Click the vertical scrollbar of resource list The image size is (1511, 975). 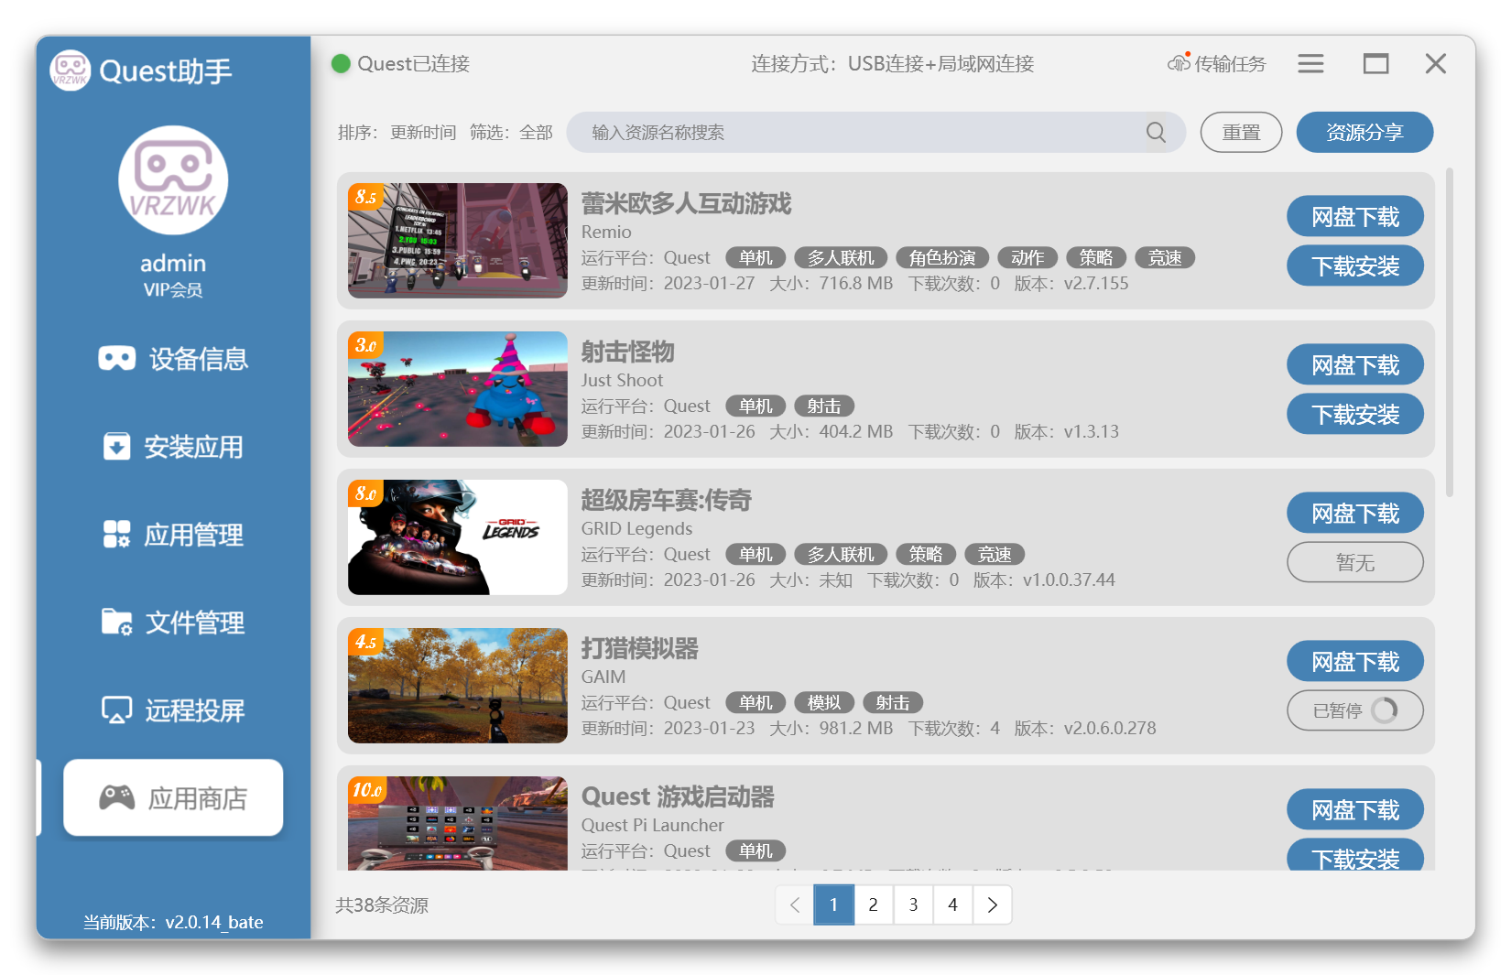tap(1449, 331)
